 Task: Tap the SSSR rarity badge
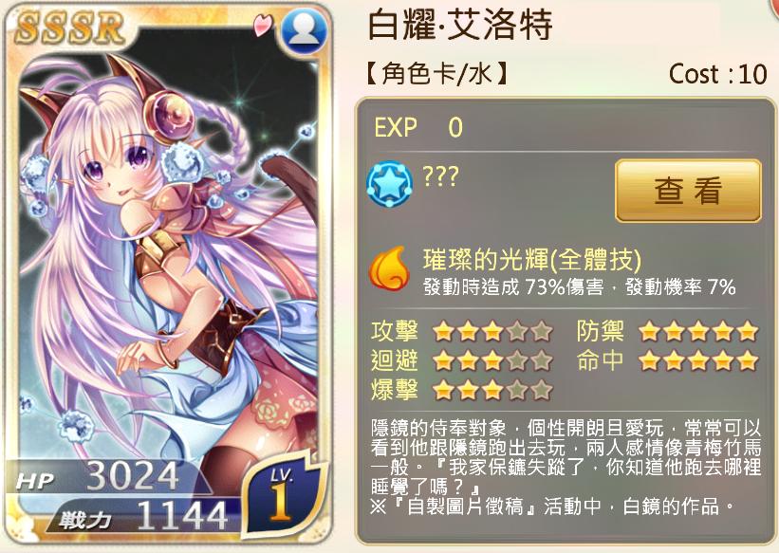click(x=69, y=28)
